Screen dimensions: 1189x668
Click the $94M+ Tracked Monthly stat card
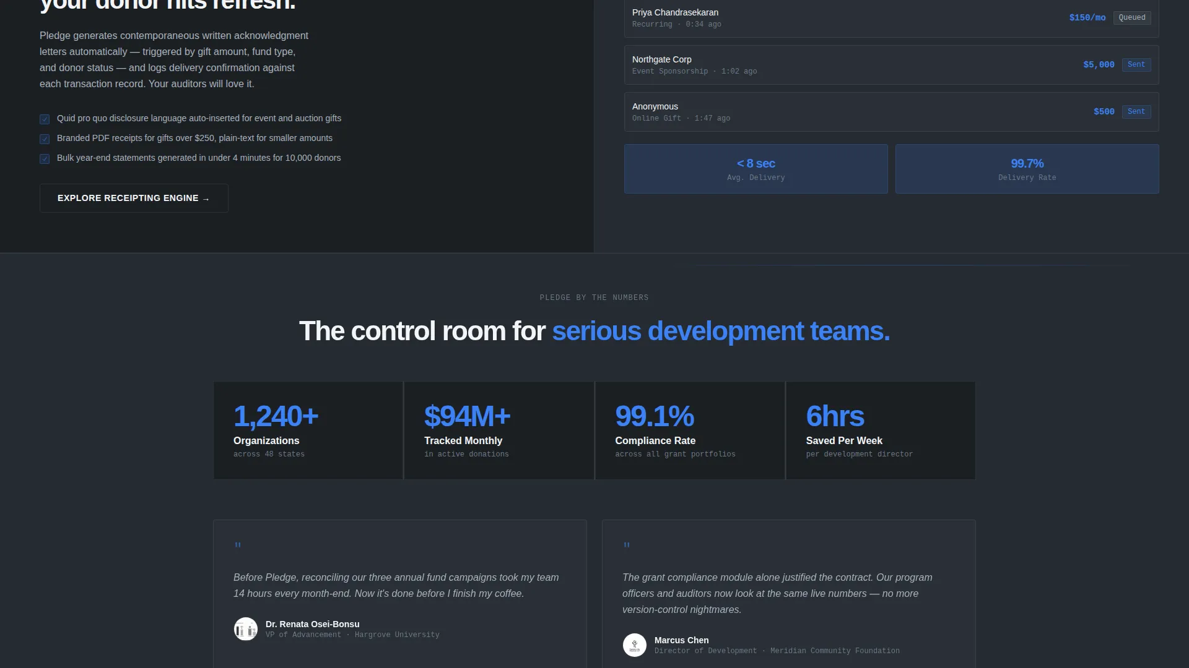pyautogui.click(x=499, y=430)
